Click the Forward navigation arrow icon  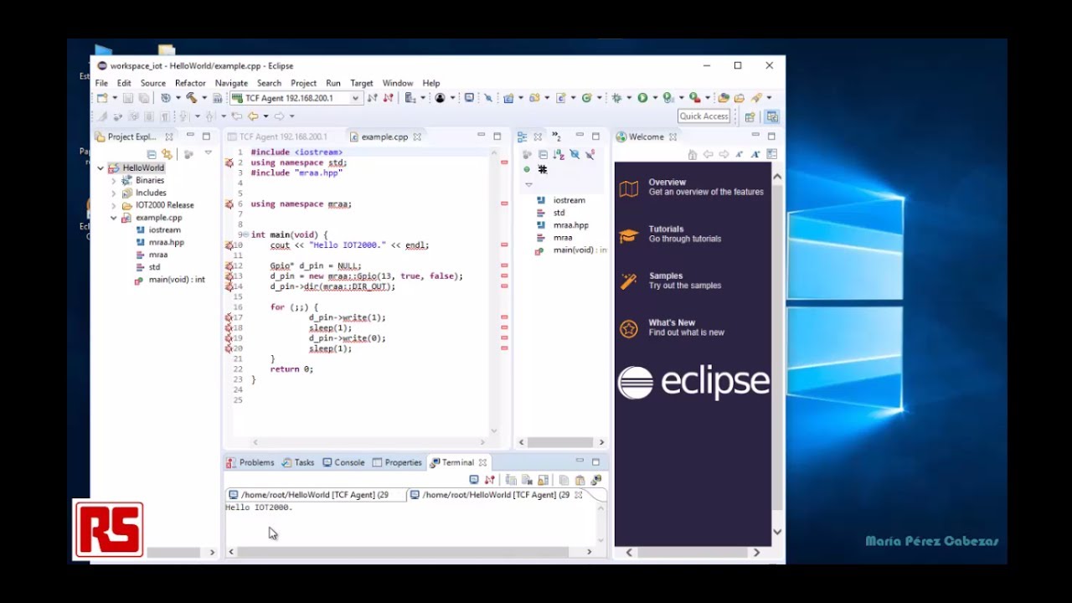(280, 116)
